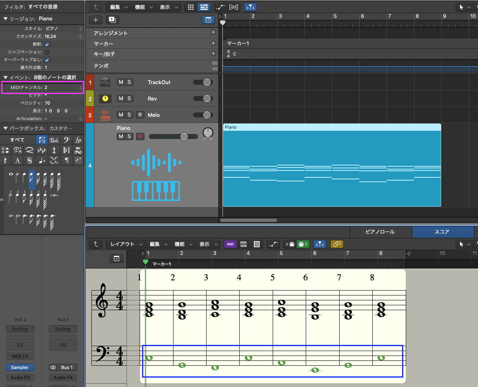Click the MIDI draw link icon in score toolbar
This screenshot has width=478, height=387.
click(337, 244)
